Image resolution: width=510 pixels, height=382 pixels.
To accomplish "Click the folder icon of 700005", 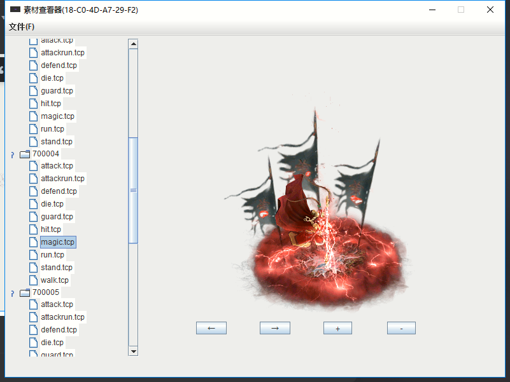I will 25,292.
